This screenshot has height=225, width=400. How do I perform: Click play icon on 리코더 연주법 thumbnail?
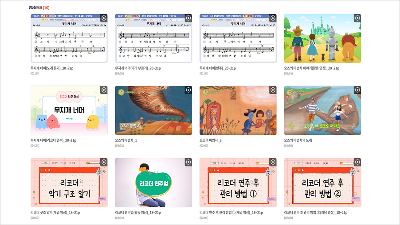point(188,162)
